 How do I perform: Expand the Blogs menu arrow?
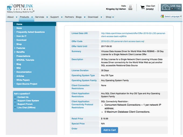click(85, 17)
